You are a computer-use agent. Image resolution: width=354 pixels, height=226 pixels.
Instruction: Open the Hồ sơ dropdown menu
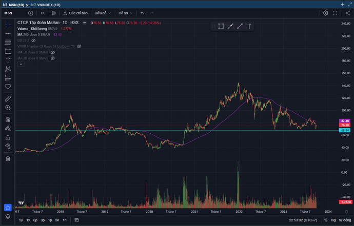(125, 13)
